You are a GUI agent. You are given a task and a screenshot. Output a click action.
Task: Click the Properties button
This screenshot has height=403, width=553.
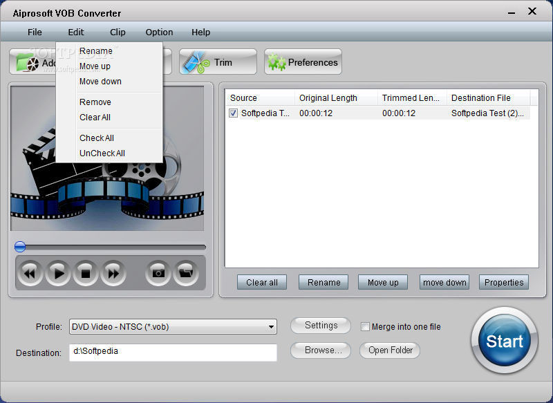pos(504,283)
